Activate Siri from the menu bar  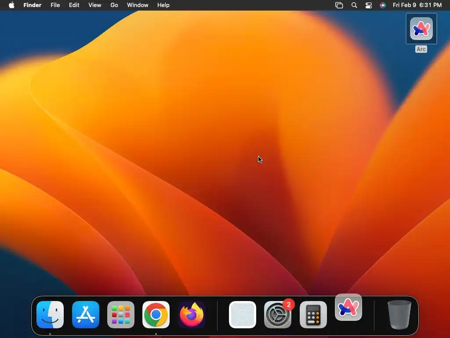click(x=383, y=5)
